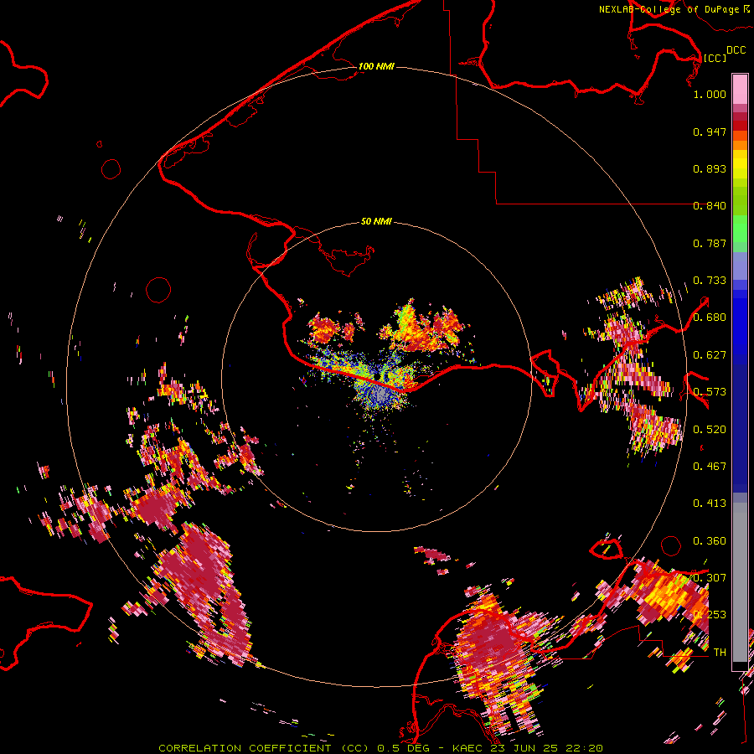This screenshot has height=754, width=754.
Task: Select the 0.947 legend value
Action: click(x=710, y=132)
